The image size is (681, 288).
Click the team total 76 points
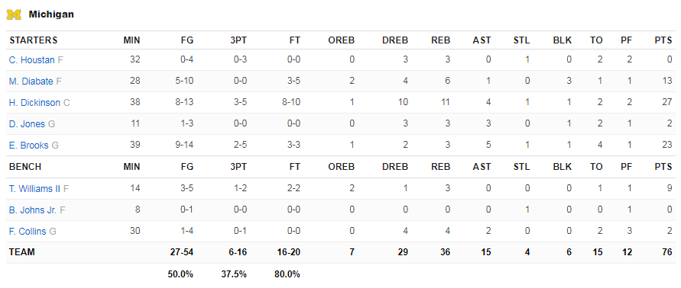(667, 252)
